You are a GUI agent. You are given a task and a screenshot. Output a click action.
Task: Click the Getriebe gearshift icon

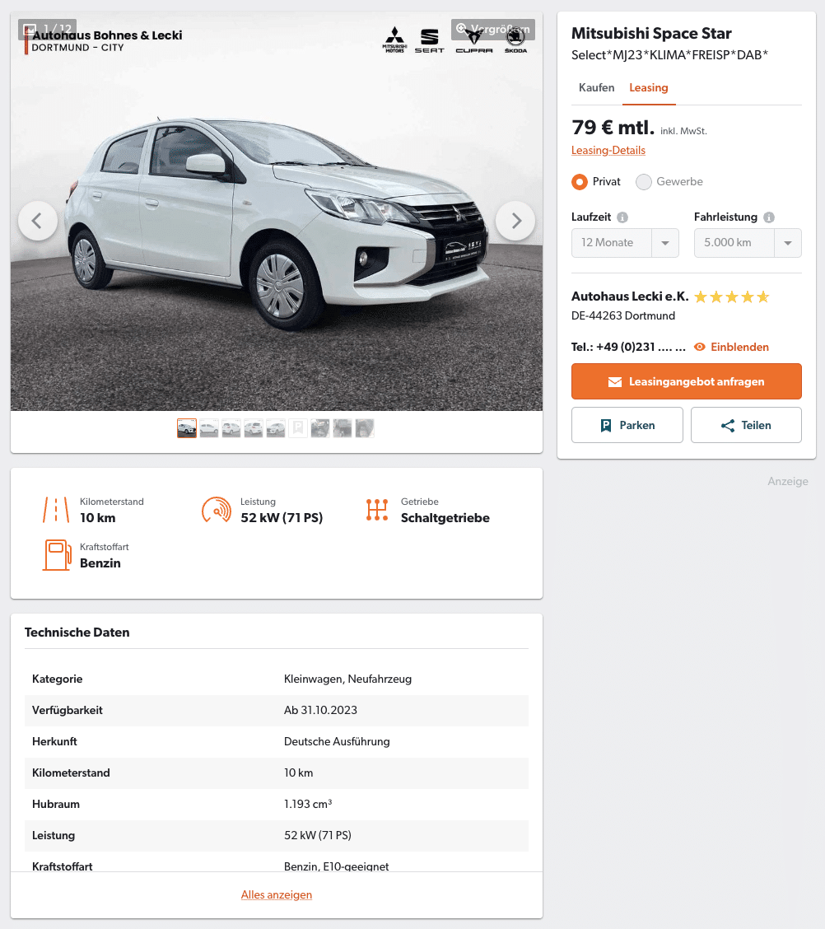(x=377, y=510)
